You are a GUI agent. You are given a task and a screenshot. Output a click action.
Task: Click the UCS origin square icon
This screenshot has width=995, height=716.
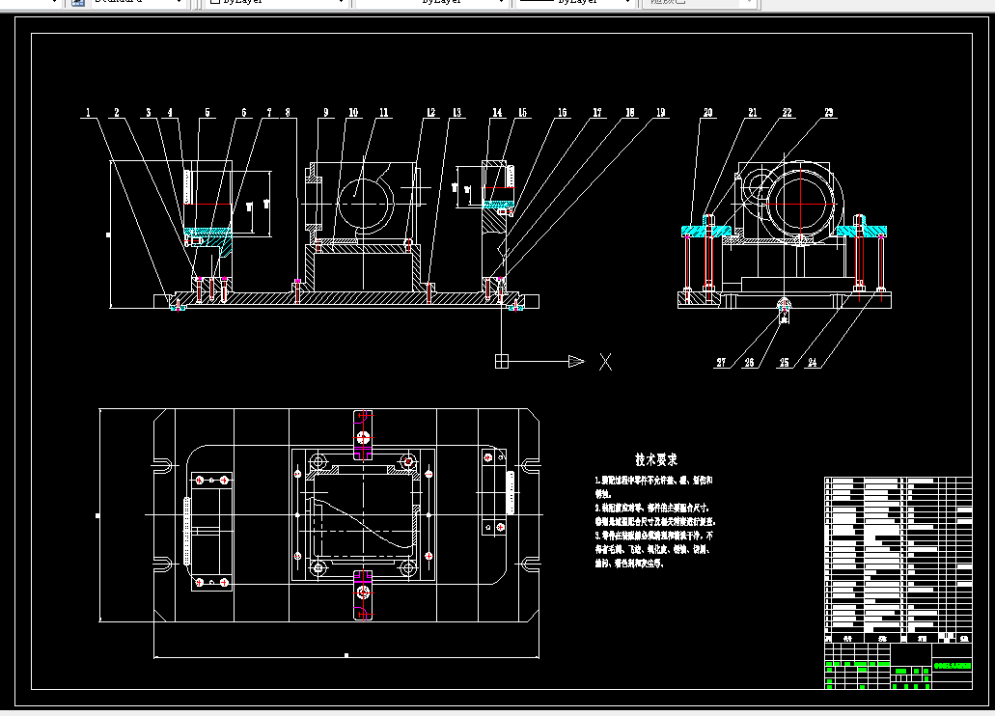click(501, 361)
